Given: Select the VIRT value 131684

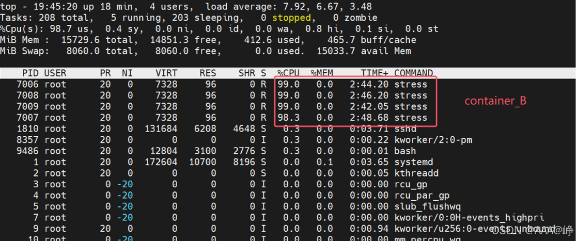Looking at the screenshot, I should click(161, 128).
